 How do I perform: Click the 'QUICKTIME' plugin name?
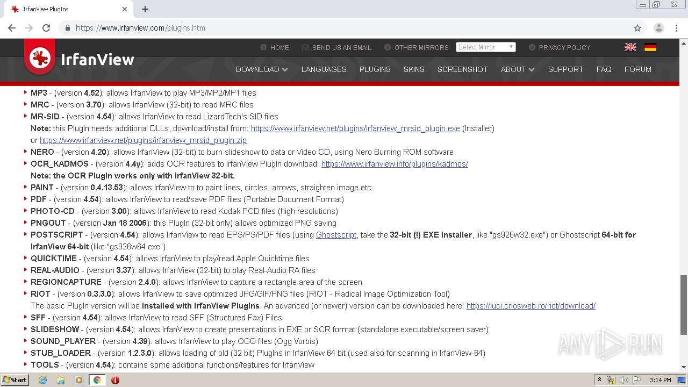coord(54,259)
